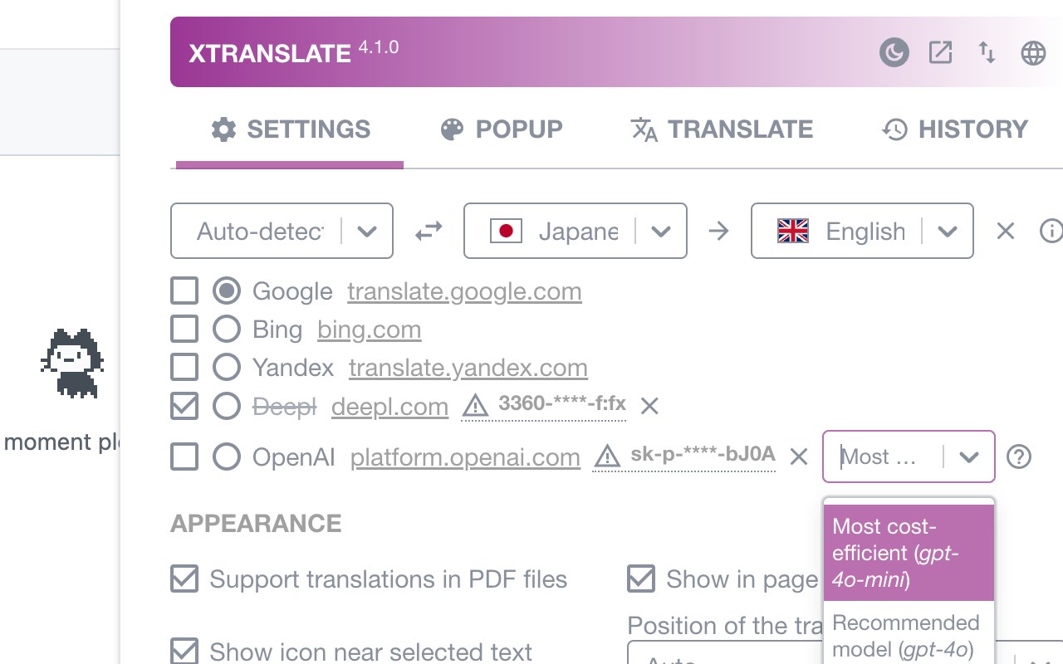Clear the DeepL API key

649,406
